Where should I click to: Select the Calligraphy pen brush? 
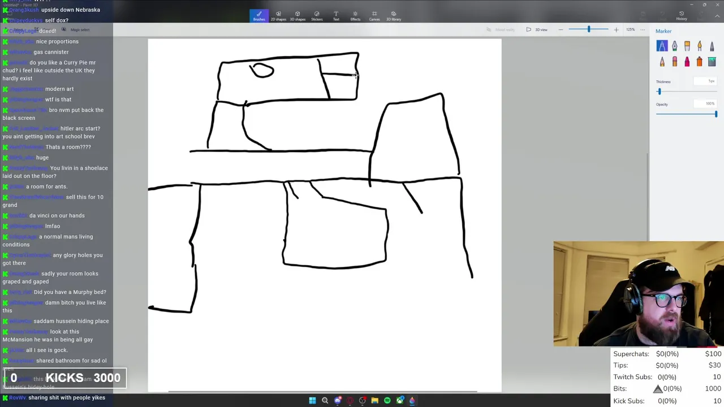[674, 46]
